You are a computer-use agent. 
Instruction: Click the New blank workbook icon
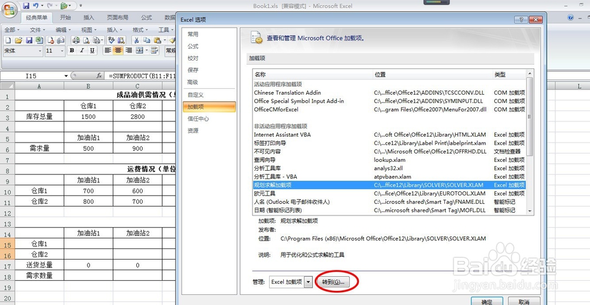point(8,40)
